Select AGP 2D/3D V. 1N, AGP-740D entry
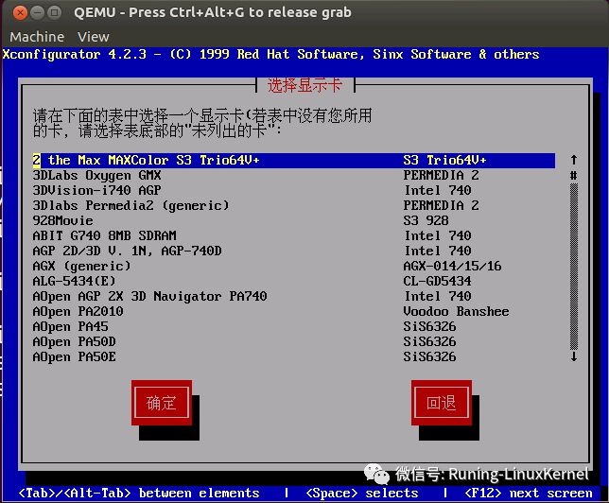This screenshot has width=609, height=503. click(x=293, y=251)
